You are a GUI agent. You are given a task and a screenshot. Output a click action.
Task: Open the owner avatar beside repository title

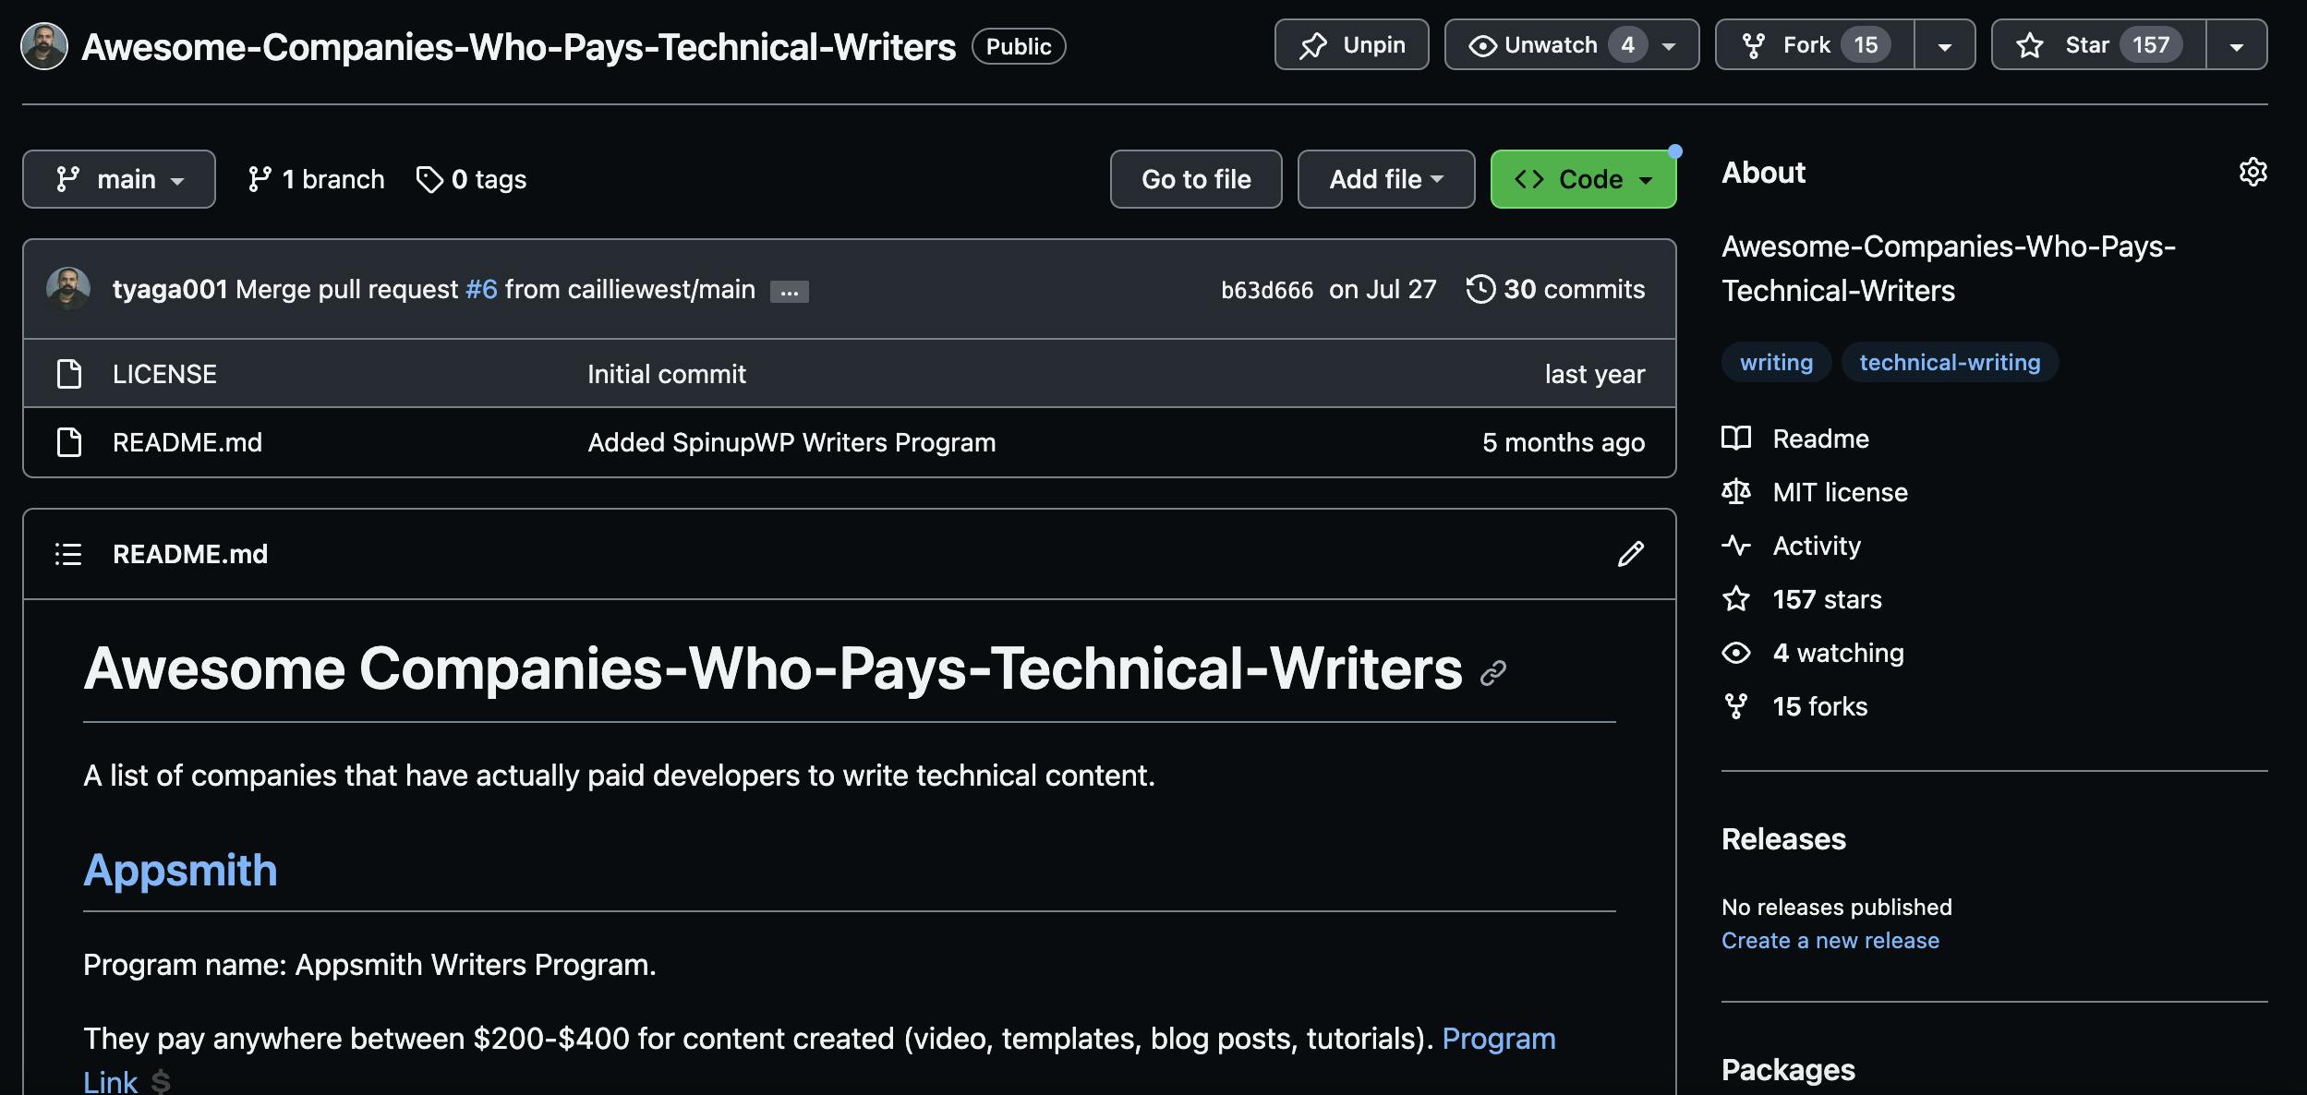44,46
